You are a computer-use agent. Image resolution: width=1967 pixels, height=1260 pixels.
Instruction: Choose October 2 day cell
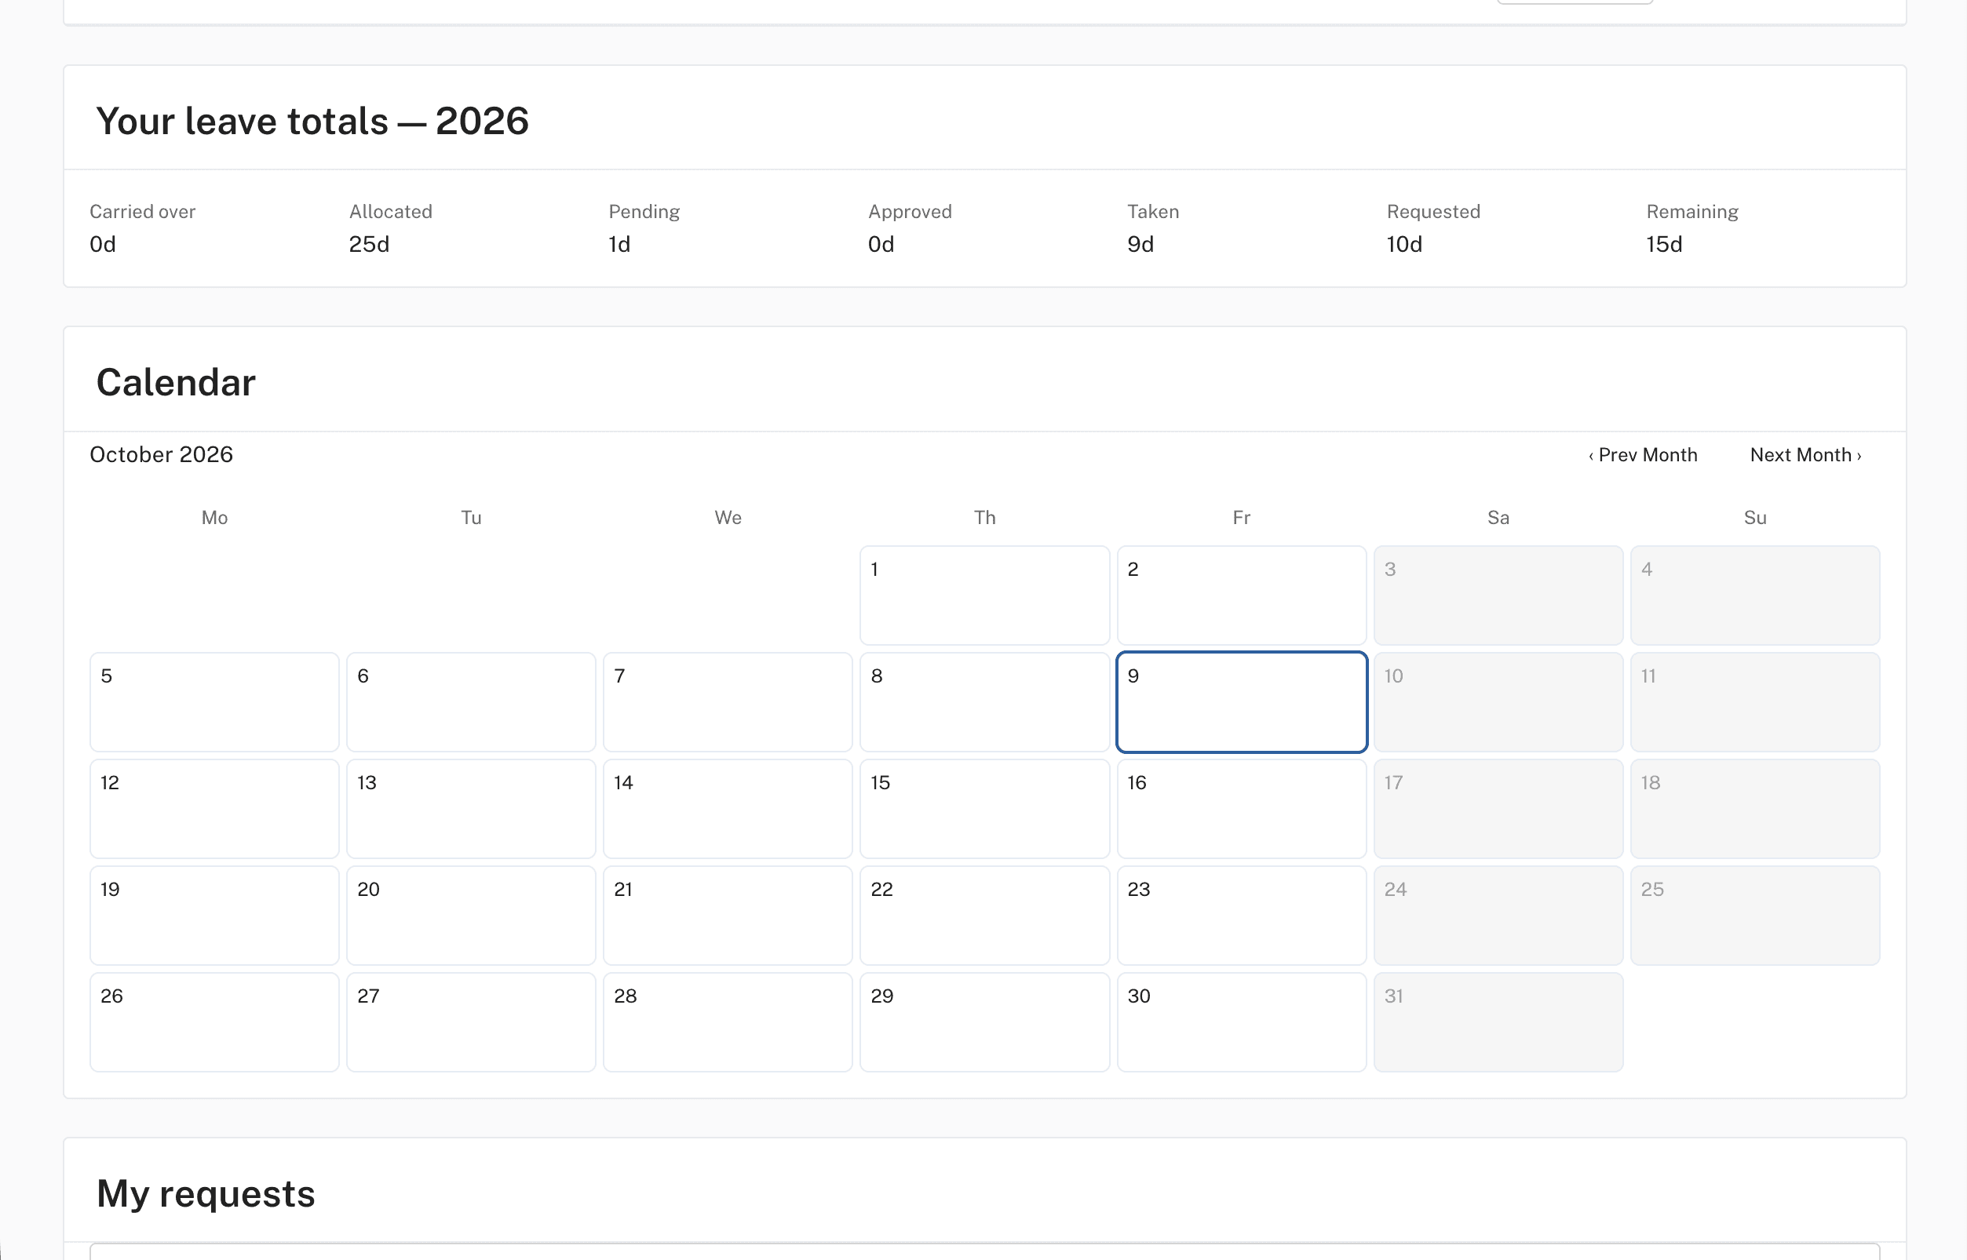click(x=1241, y=595)
